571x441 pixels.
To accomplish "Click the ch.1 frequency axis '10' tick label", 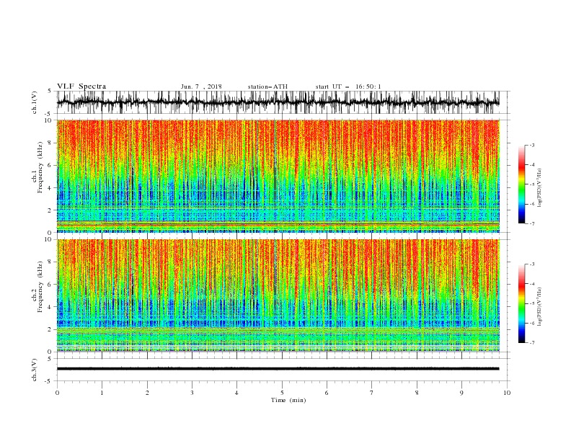I will tap(49, 120).
